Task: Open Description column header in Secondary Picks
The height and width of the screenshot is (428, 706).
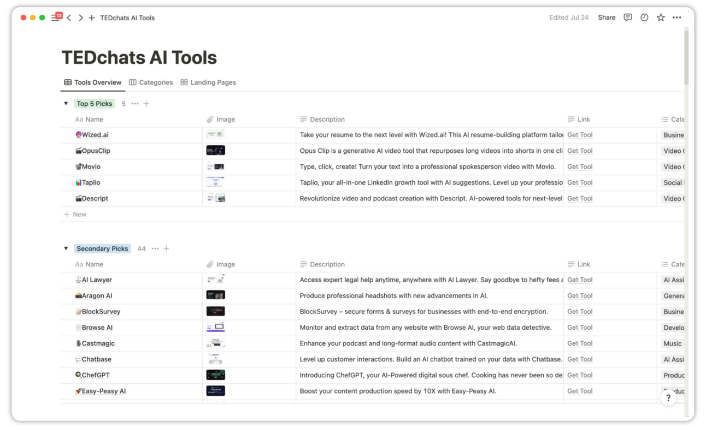Action: point(322,265)
